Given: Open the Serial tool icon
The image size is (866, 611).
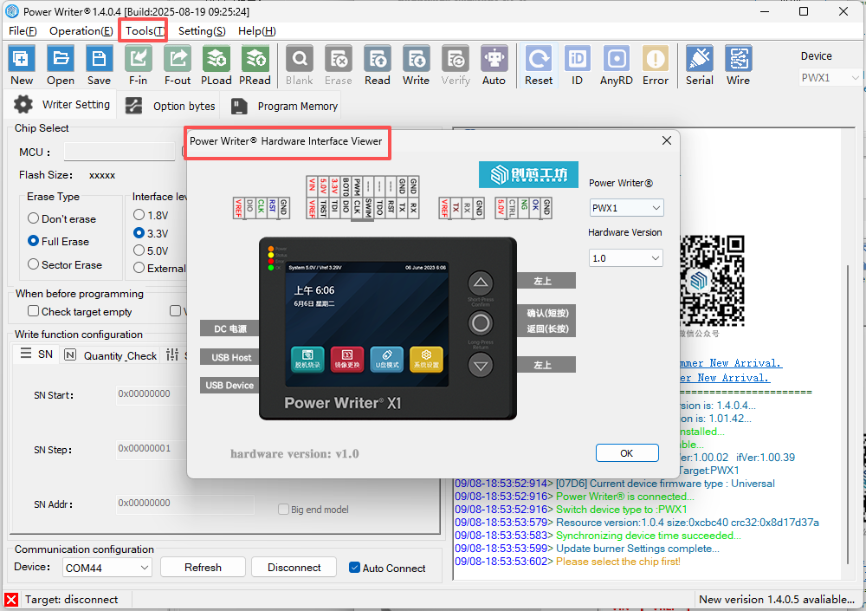Looking at the screenshot, I should pos(700,59).
